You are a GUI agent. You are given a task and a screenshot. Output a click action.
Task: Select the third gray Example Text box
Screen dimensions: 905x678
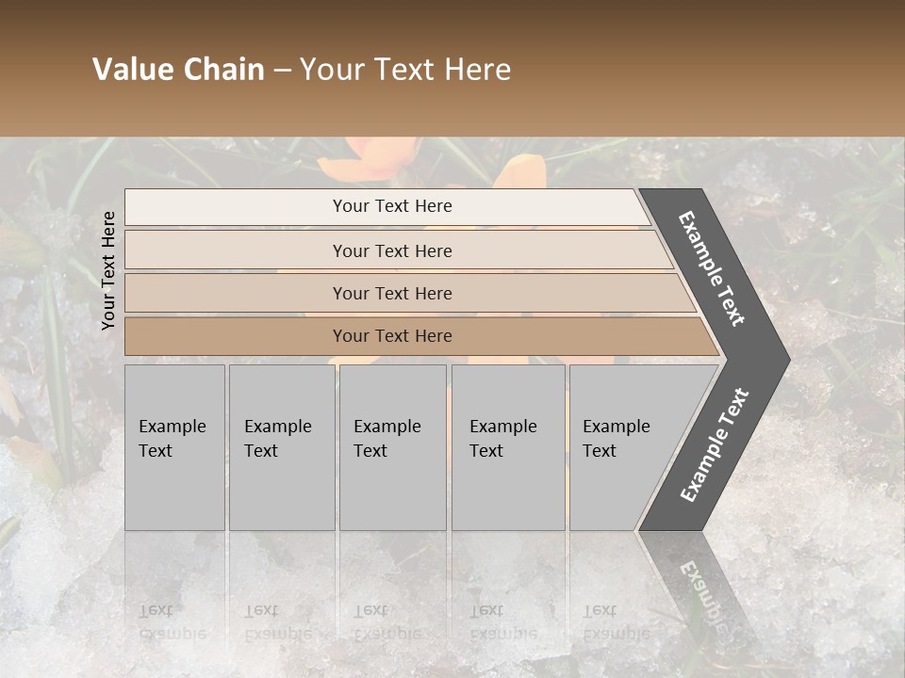pyautogui.click(x=393, y=447)
